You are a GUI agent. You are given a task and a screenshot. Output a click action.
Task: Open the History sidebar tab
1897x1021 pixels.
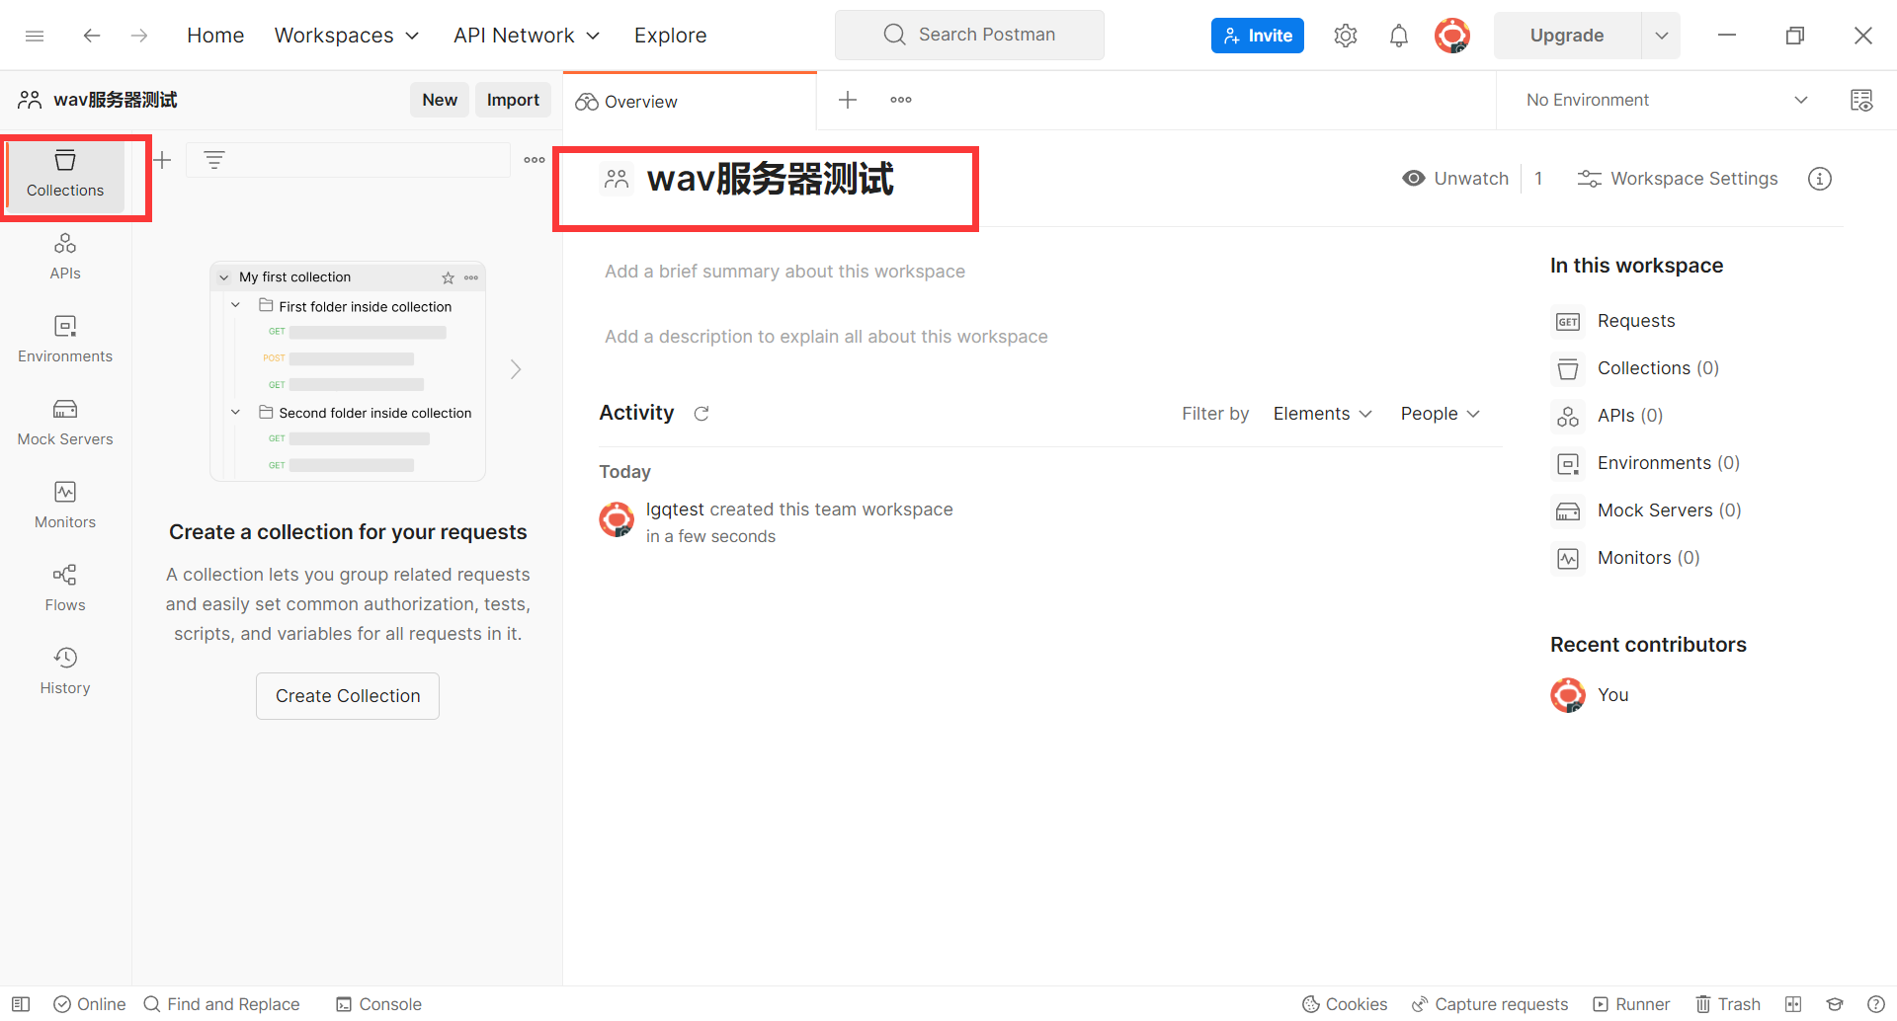click(x=65, y=671)
